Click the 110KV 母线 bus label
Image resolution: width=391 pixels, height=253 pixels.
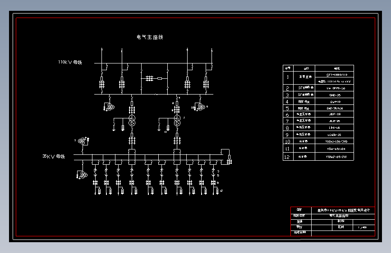click(70, 62)
